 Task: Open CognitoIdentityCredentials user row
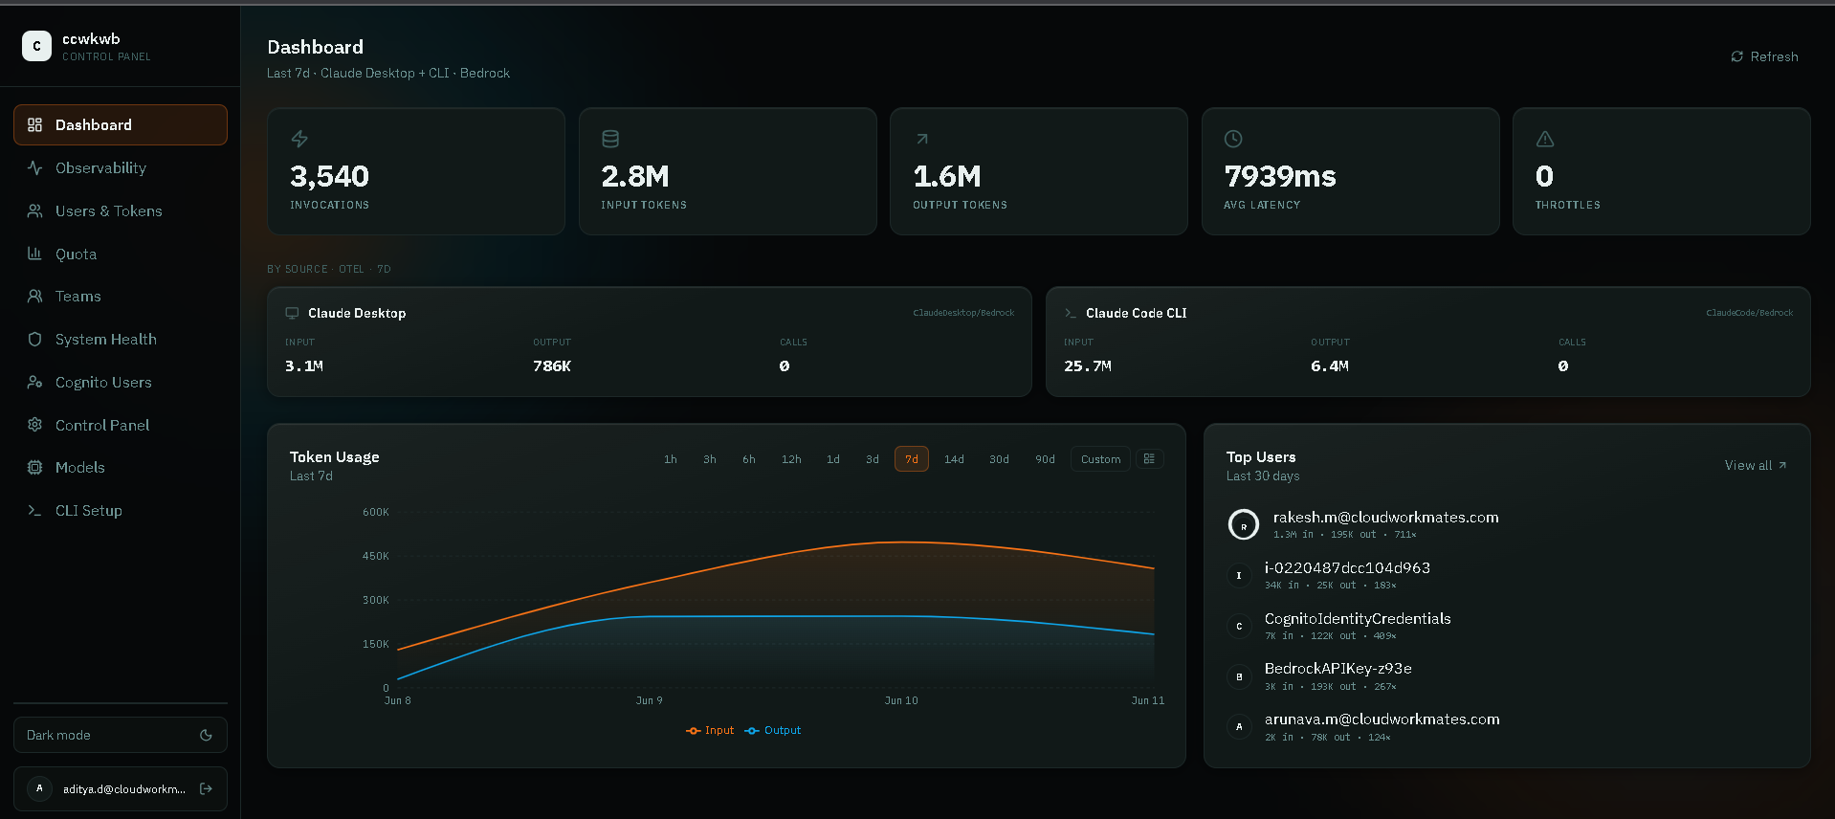pos(1507,626)
